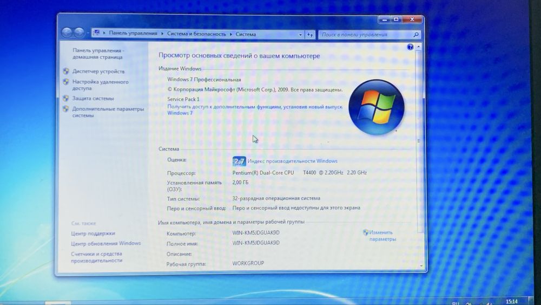Screen dimensions: 541x305
Task: Click shield icon beside Изменить параметры
Action: tap(366, 232)
